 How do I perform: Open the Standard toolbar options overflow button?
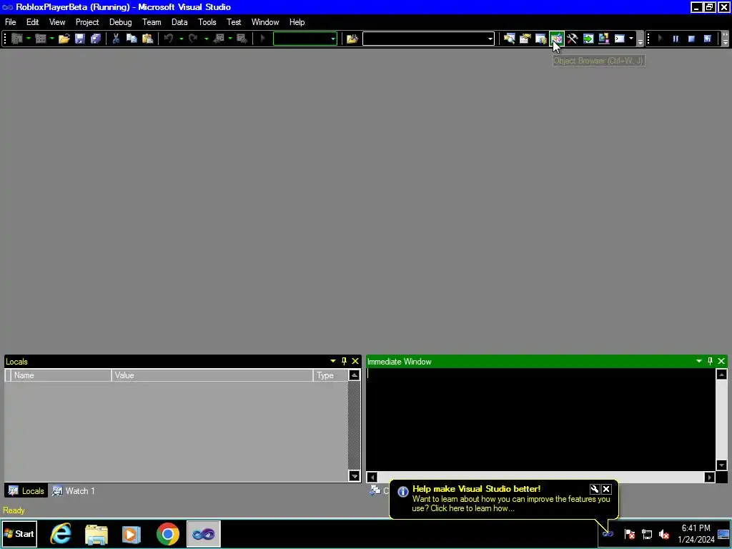[640, 39]
